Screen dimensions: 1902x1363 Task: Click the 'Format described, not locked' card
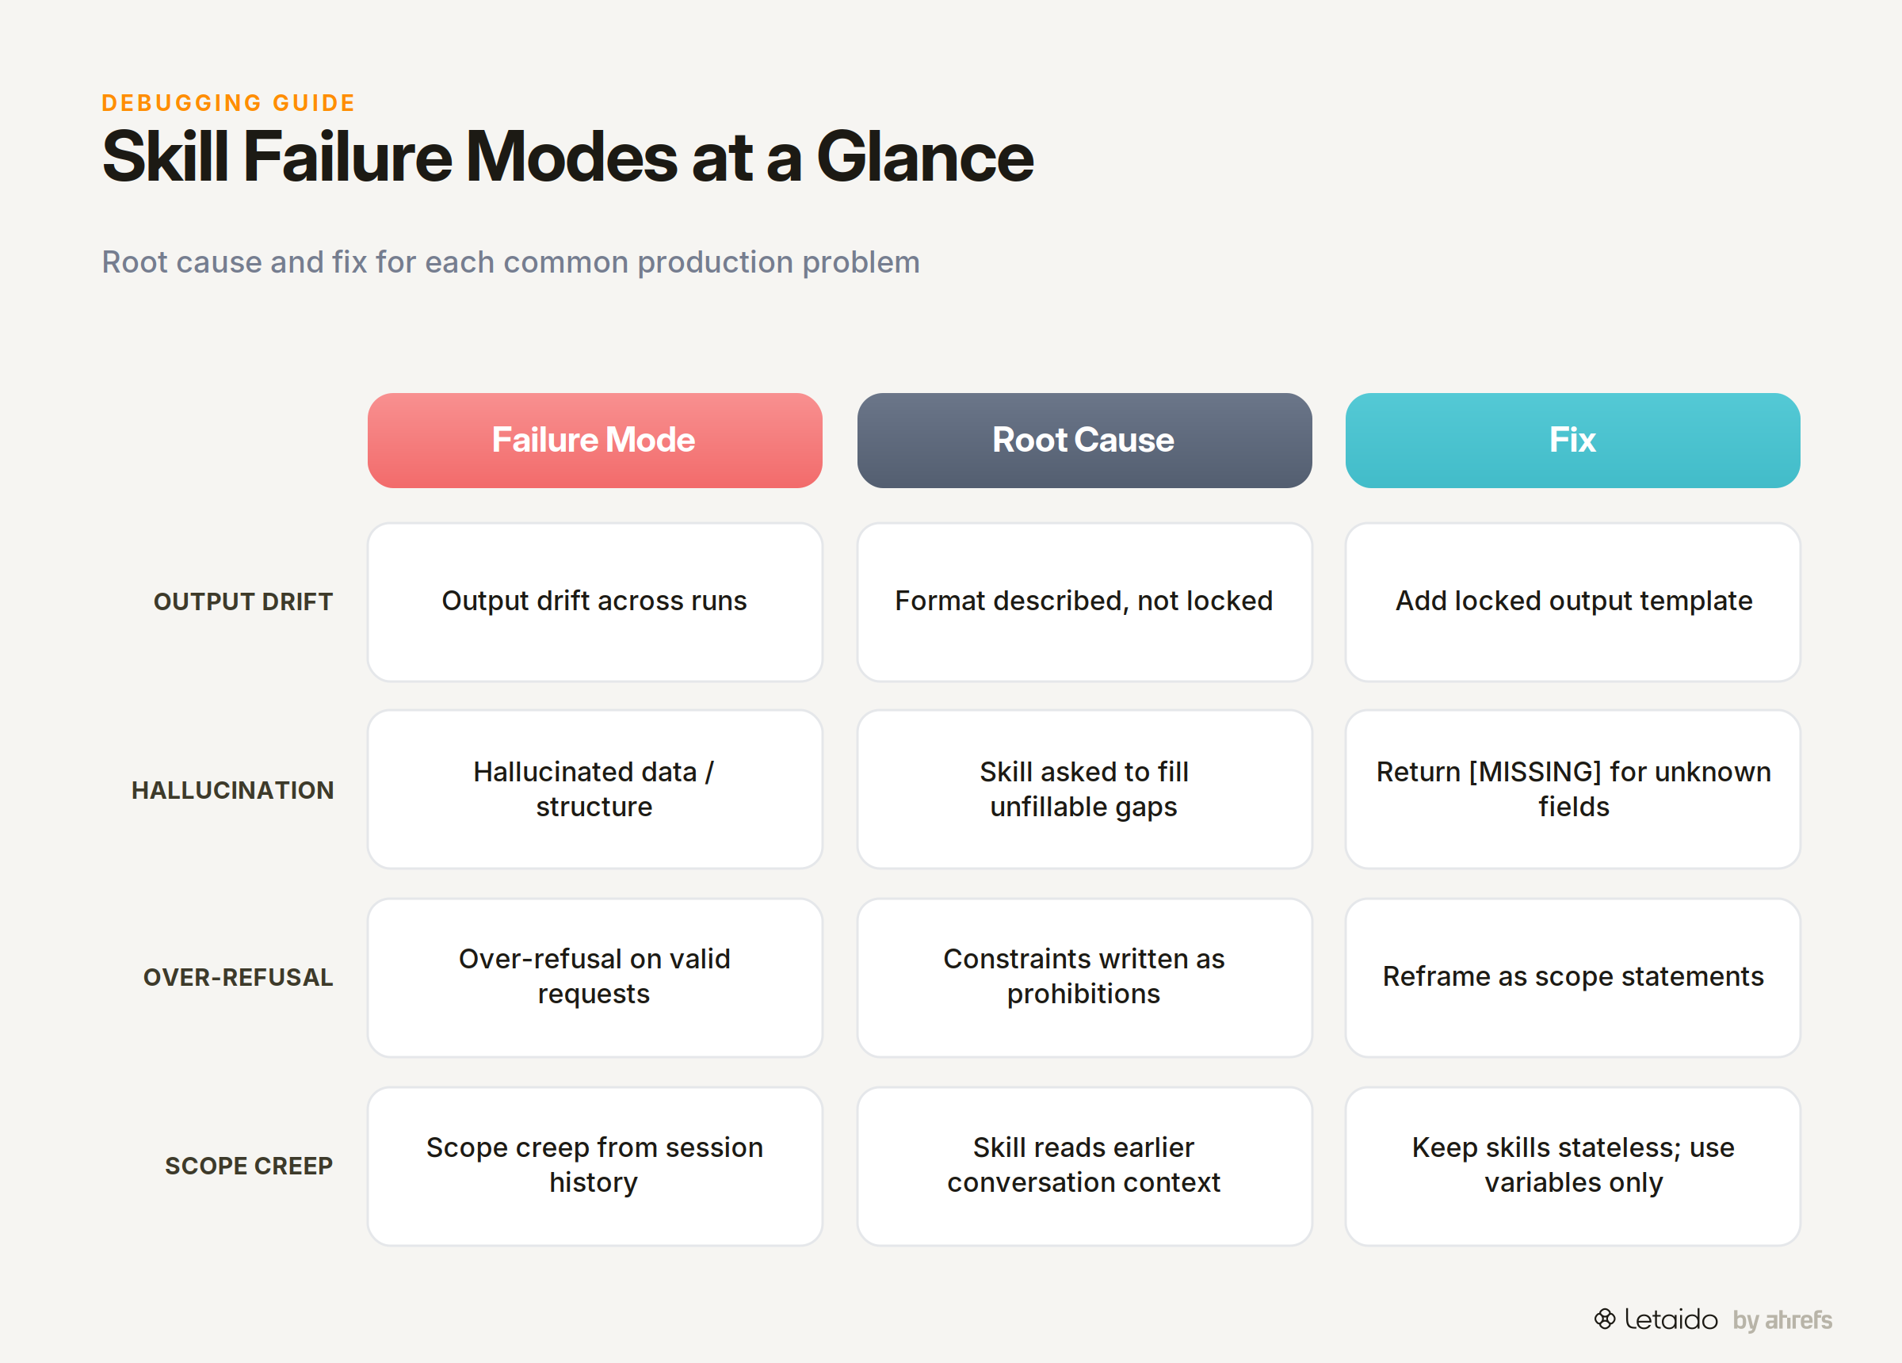1084,602
